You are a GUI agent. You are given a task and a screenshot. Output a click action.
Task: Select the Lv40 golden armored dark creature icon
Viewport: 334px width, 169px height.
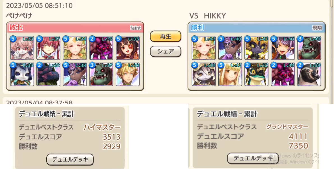pos(257,48)
